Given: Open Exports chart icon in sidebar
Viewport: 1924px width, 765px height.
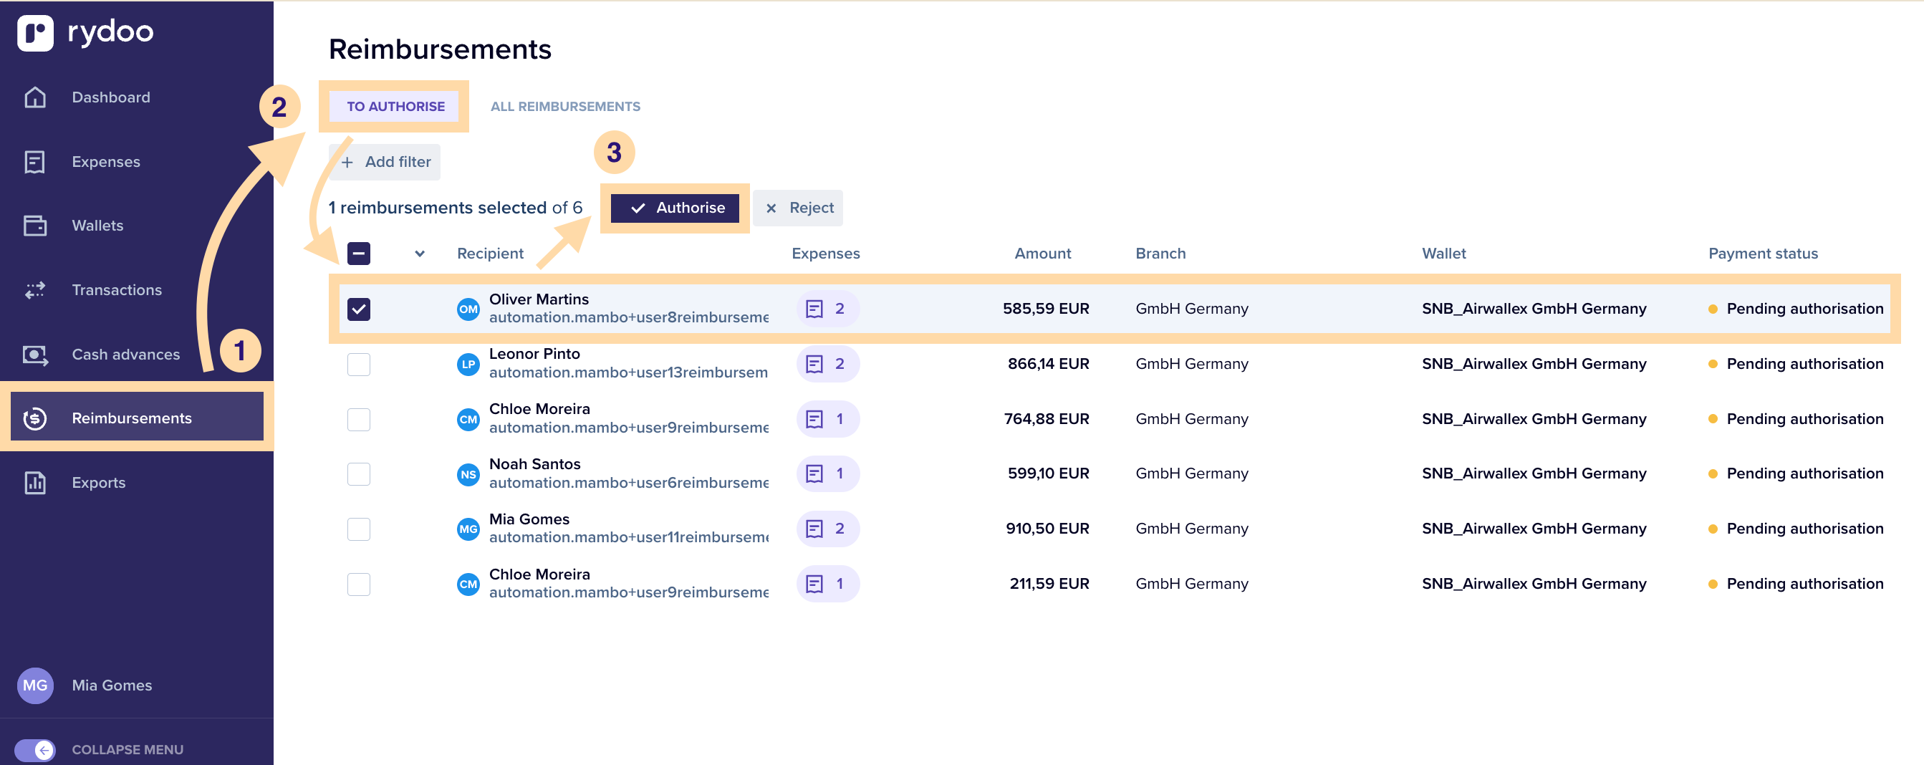Looking at the screenshot, I should 35,483.
